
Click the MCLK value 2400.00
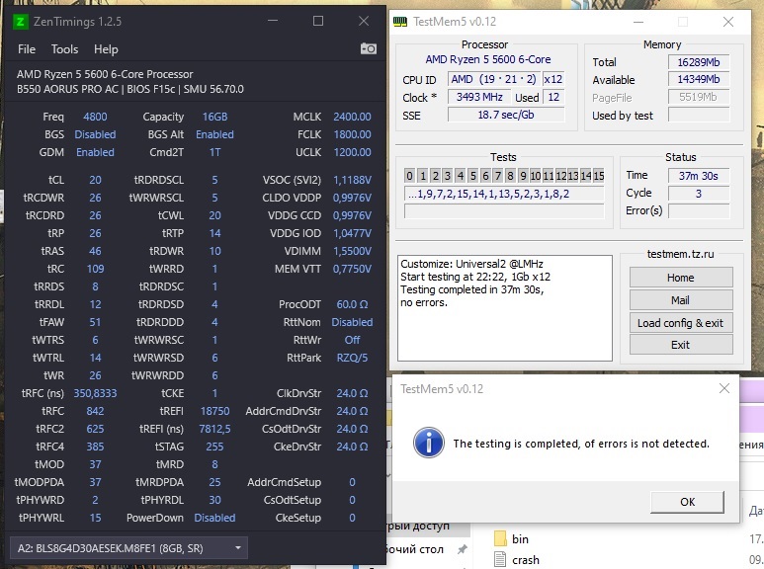(352, 117)
